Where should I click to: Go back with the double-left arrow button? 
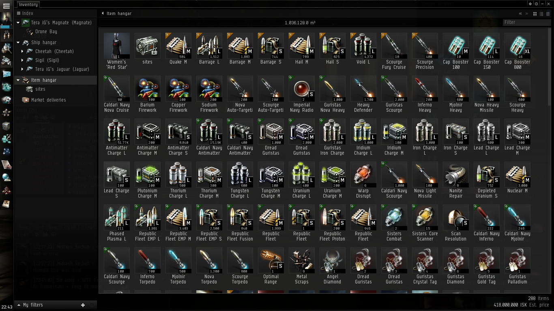coord(520,14)
